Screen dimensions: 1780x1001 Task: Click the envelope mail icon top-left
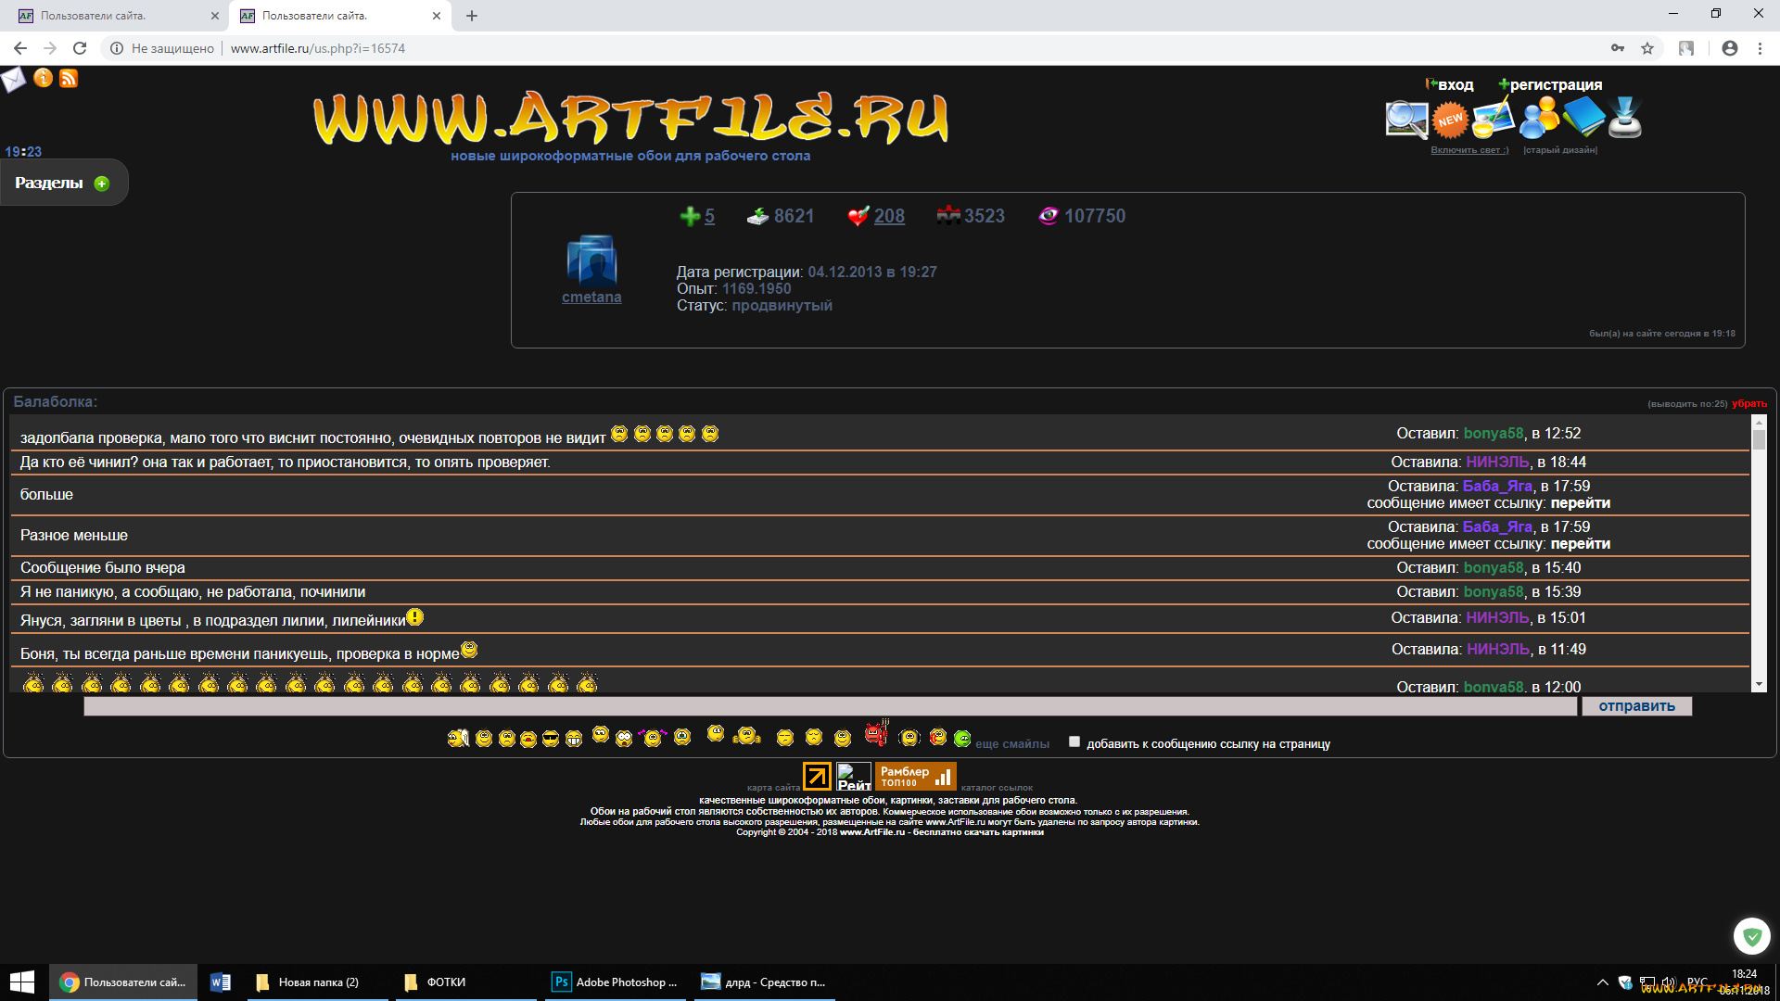tap(13, 80)
